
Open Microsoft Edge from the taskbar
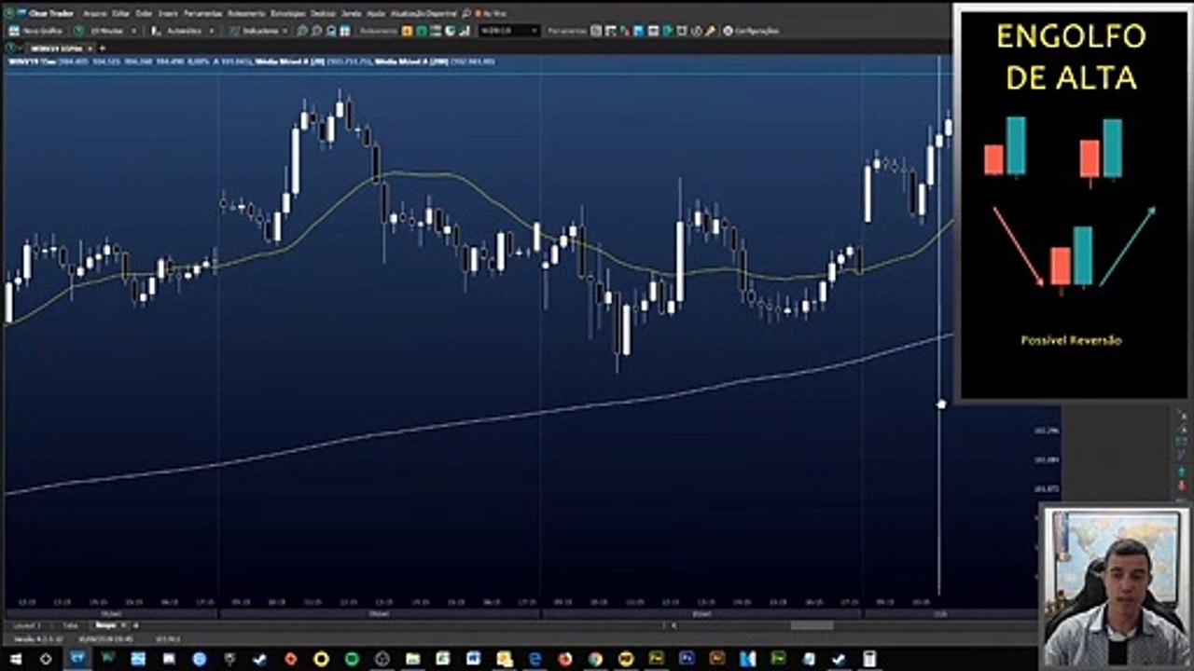point(535,658)
